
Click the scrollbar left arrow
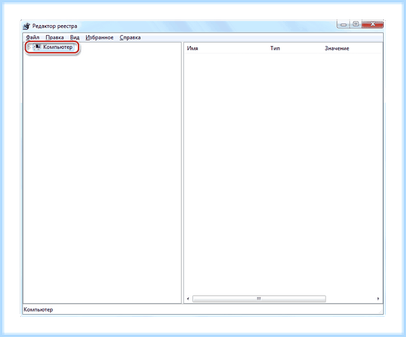tap(188, 298)
